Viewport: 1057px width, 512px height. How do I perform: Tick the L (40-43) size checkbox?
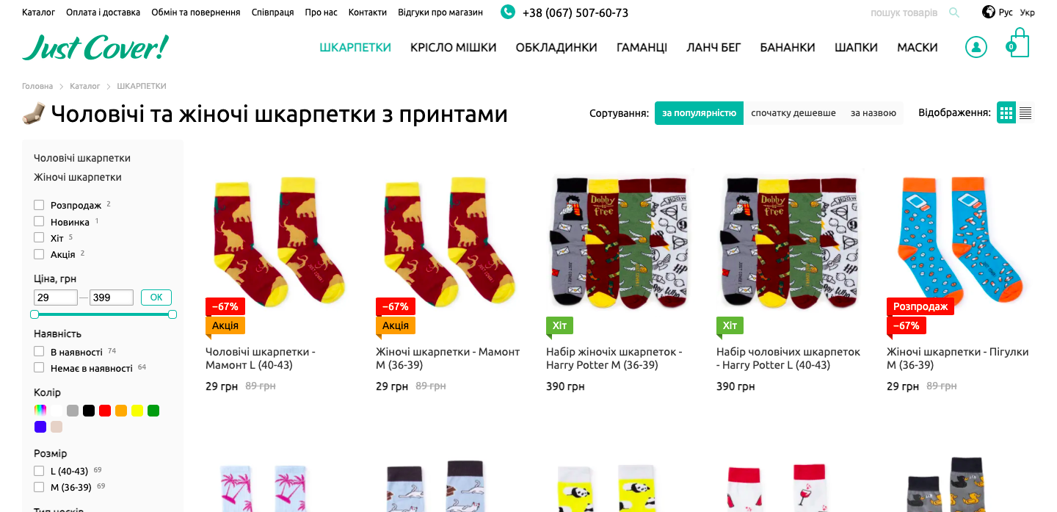coord(39,471)
